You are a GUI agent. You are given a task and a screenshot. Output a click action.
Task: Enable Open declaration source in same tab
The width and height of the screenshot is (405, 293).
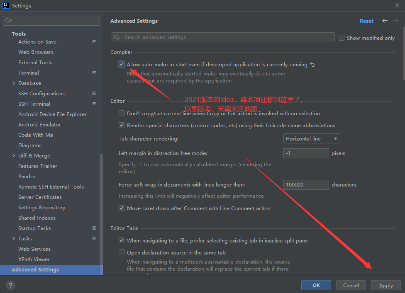tap(122, 252)
